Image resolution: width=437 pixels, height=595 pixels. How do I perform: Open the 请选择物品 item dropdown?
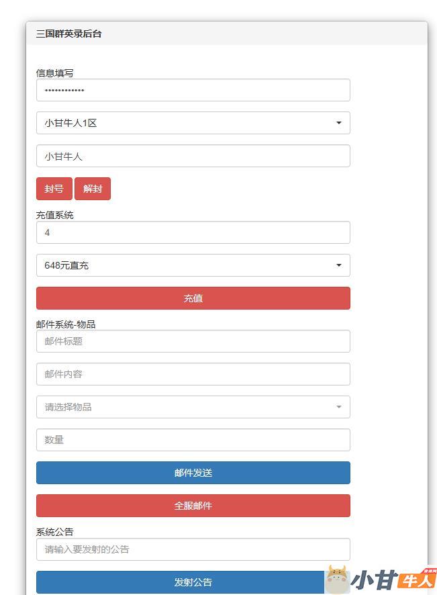[x=193, y=407]
